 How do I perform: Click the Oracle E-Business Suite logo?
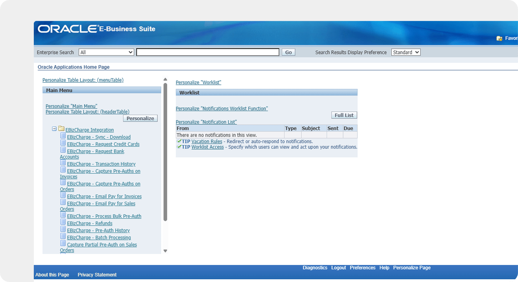pyautogui.click(x=96, y=29)
